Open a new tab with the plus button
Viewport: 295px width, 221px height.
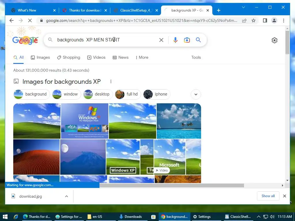pyautogui.click(x=218, y=10)
